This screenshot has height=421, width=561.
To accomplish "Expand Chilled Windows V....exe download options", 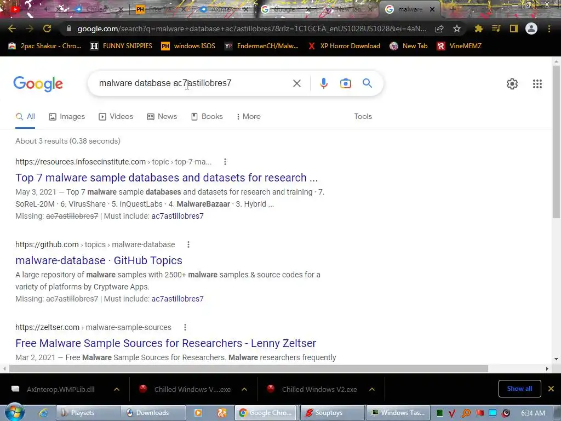I will click(244, 389).
